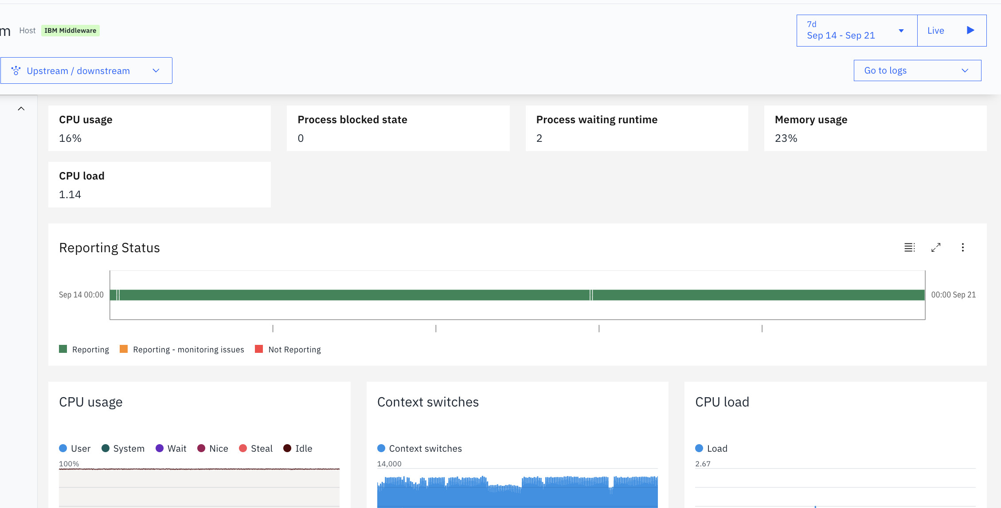
Task: Toggle System series in CPU usage legend
Action: pyautogui.click(x=123, y=449)
